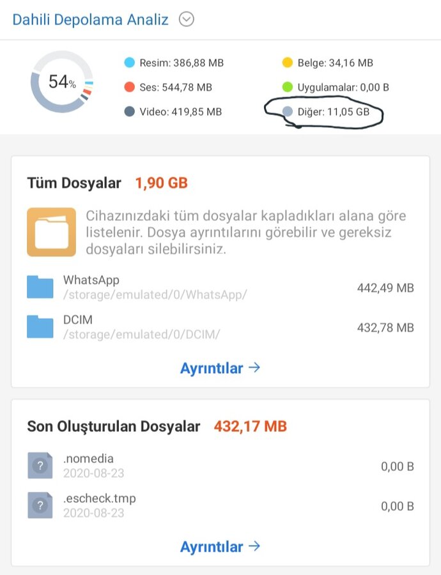Click the Son Oluşturulan Dosyalar heading
This screenshot has width=441, height=575.
point(114,426)
